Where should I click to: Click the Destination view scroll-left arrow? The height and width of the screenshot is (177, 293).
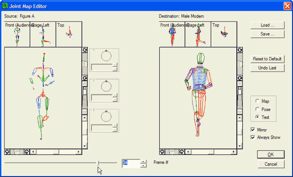tap(188, 152)
